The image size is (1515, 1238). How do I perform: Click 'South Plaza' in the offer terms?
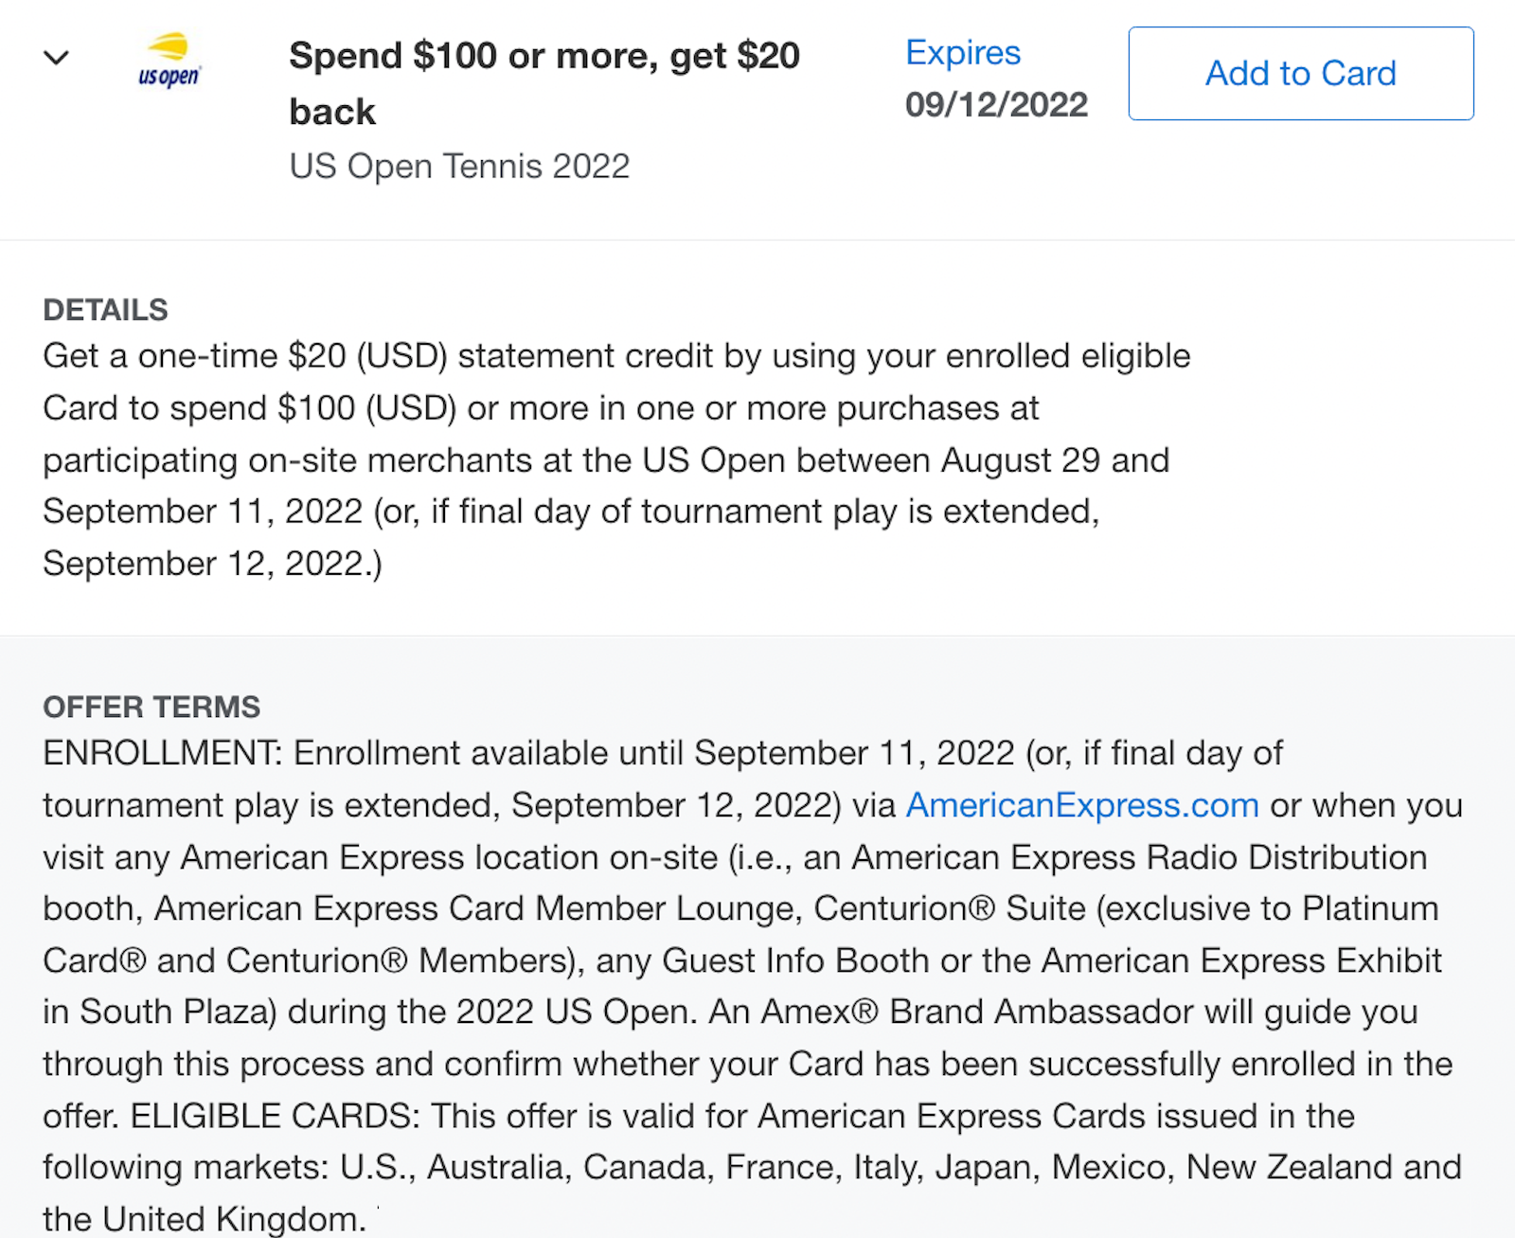(x=178, y=1012)
